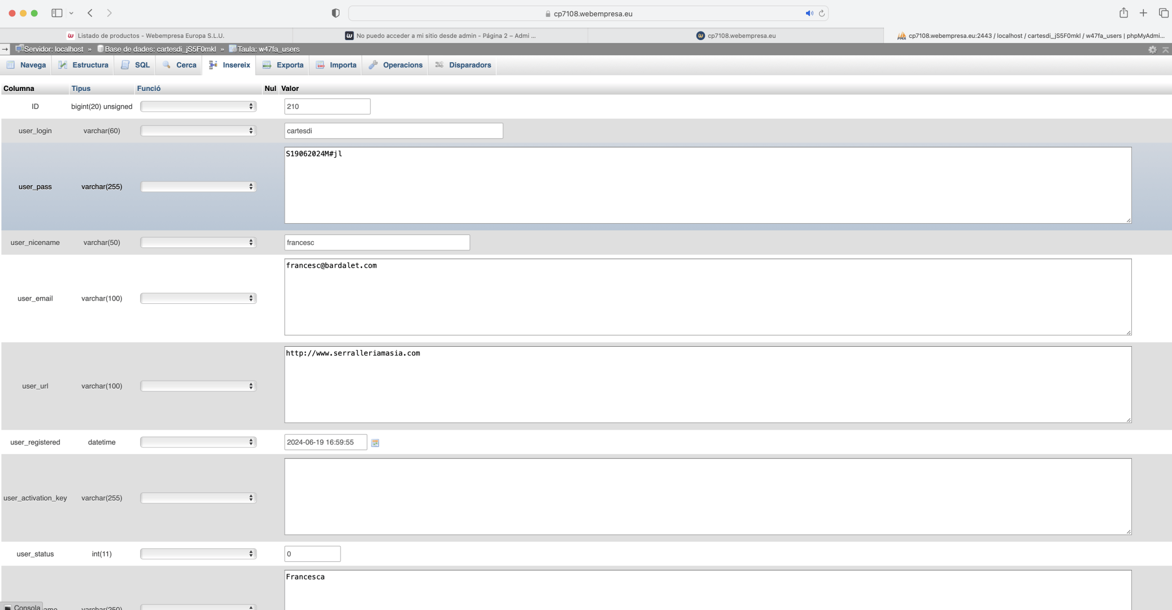The image size is (1172, 610).
Task: Click the user_registered datetime field
Action: pos(325,442)
